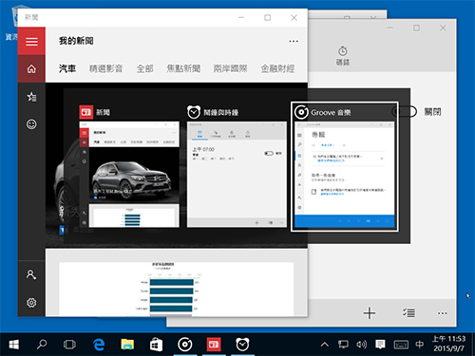Open more options ellipsis in Alarms window
The width and height of the screenshot is (475, 356).
coord(443,313)
